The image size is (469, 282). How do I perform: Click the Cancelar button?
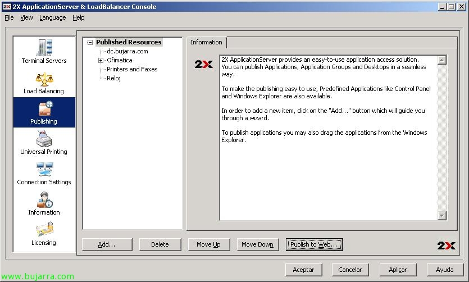tap(350, 270)
